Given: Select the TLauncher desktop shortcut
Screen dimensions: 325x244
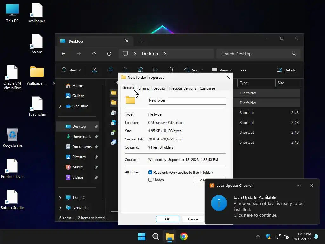Looking at the screenshot, I should pos(37,106).
